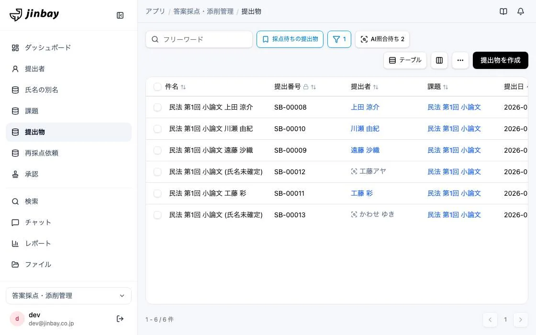The image size is (536, 335).
Task: Open レポート in the sidebar
Action: [69, 244]
